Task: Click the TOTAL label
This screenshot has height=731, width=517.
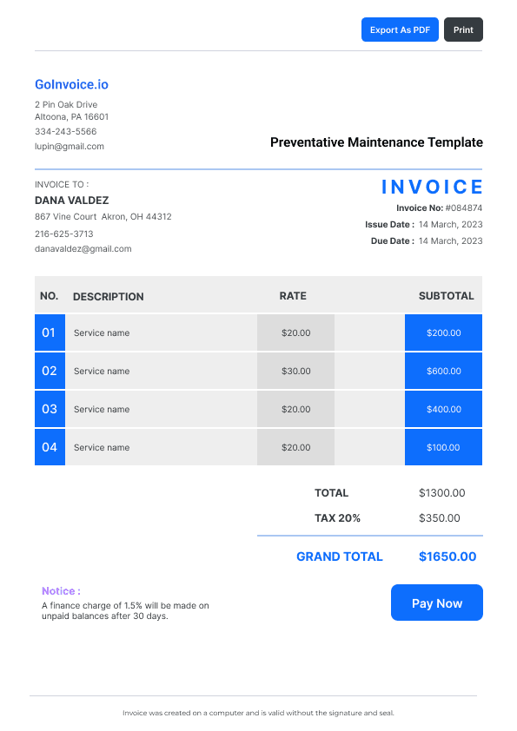Action: point(331,493)
